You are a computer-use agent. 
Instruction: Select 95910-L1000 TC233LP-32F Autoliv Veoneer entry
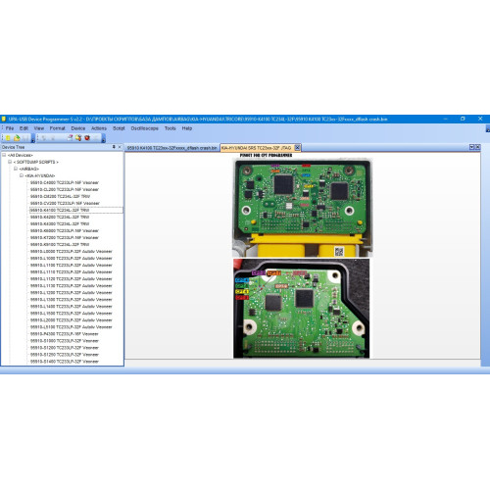(72, 259)
